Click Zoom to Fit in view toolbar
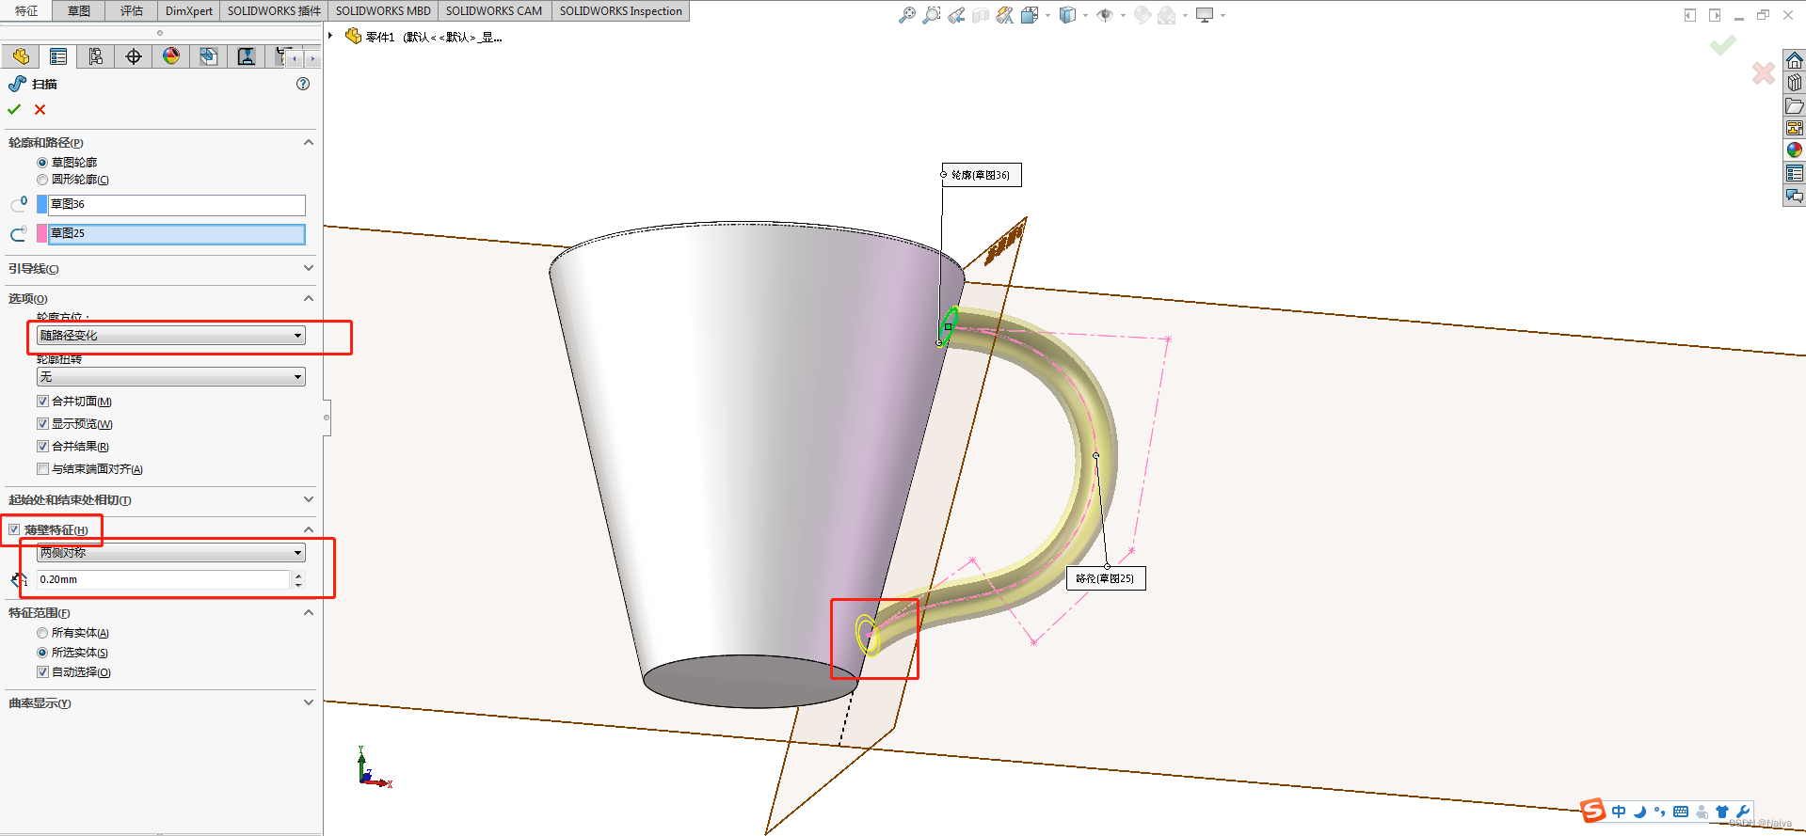Image resolution: width=1806 pixels, height=836 pixels. 907,15
